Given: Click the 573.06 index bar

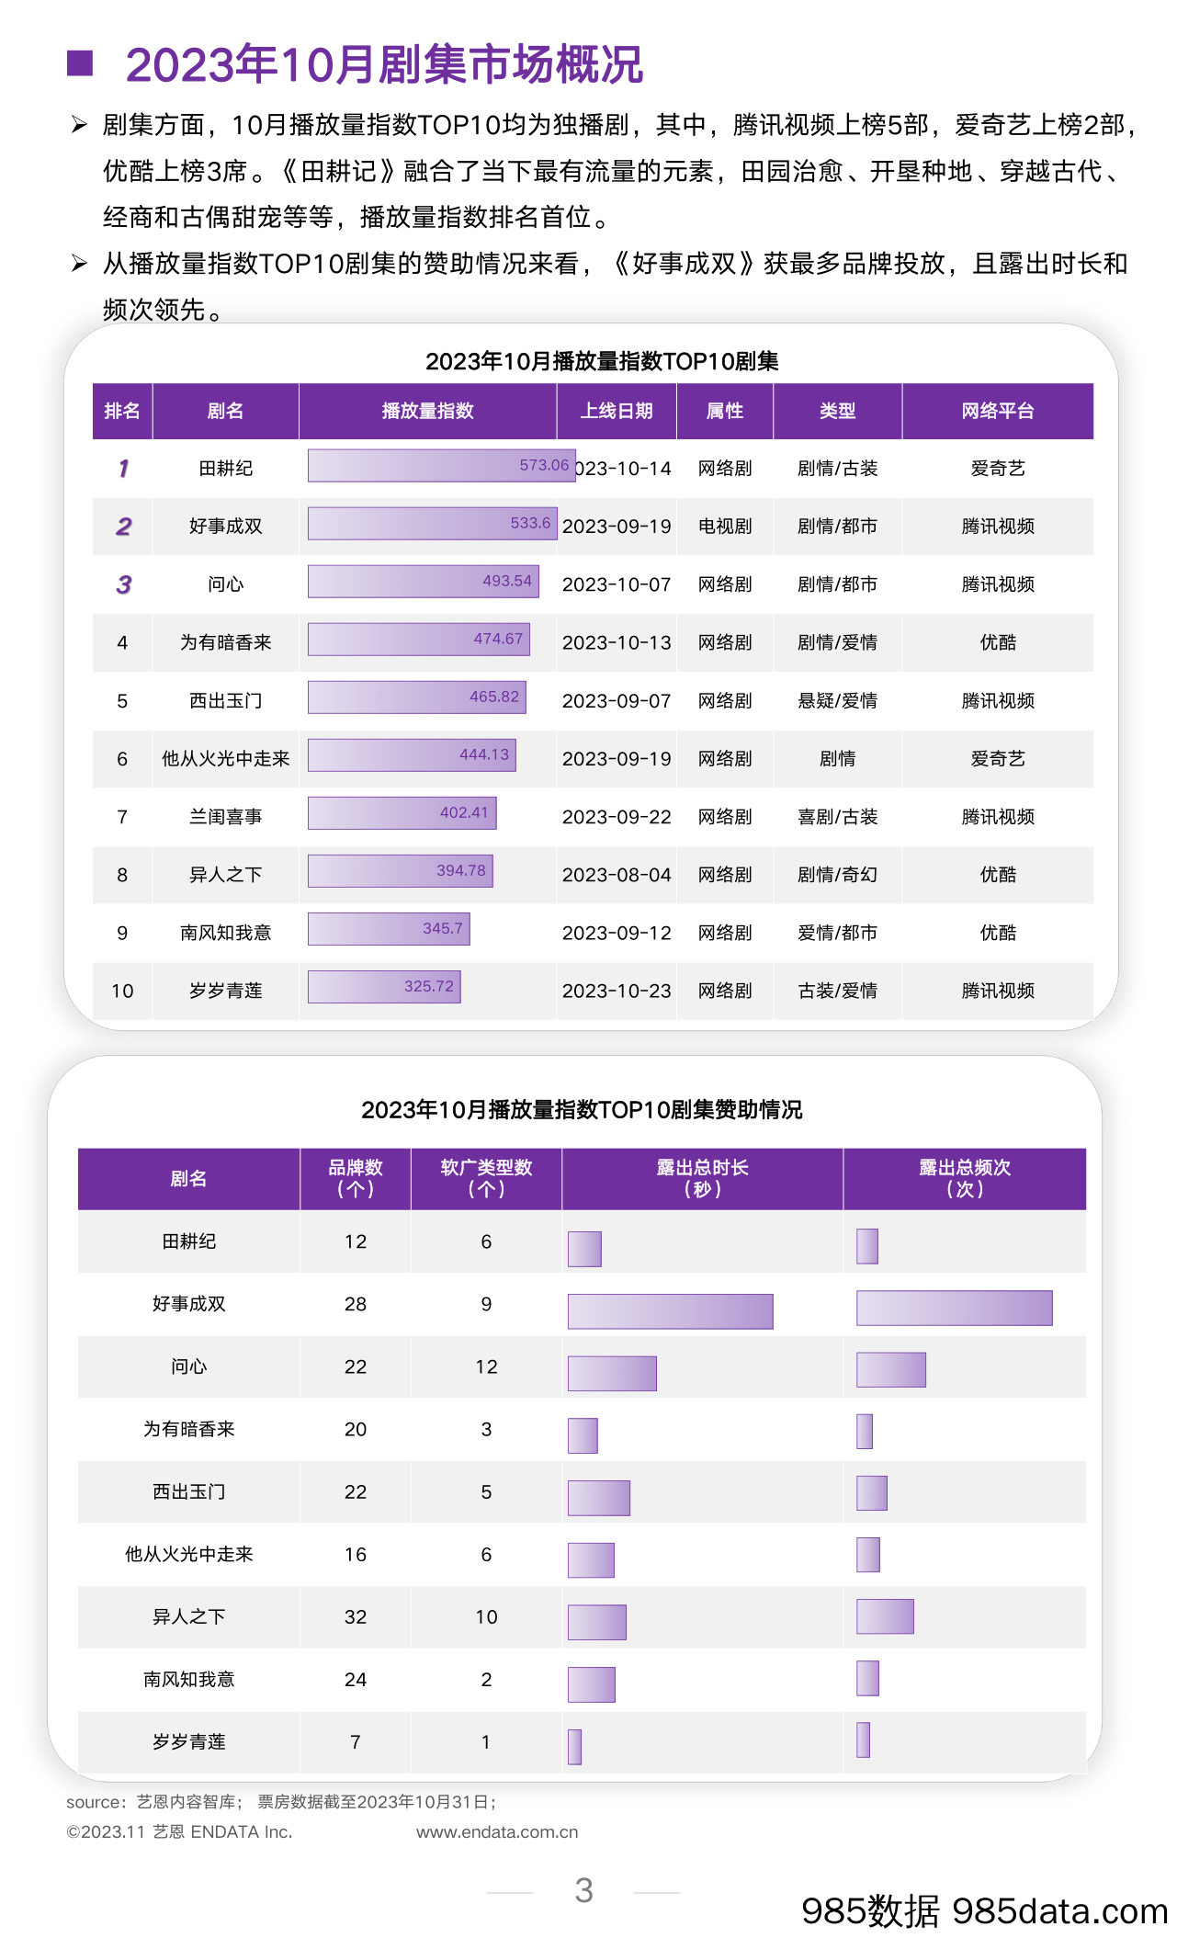Looking at the screenshot, I should coord(442,466).
